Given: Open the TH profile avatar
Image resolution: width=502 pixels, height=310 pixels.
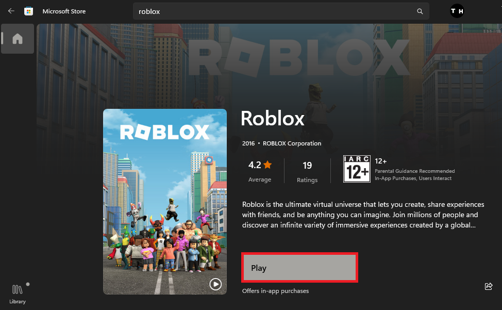Looking at the screenshot, I should [x=457, y=11].
